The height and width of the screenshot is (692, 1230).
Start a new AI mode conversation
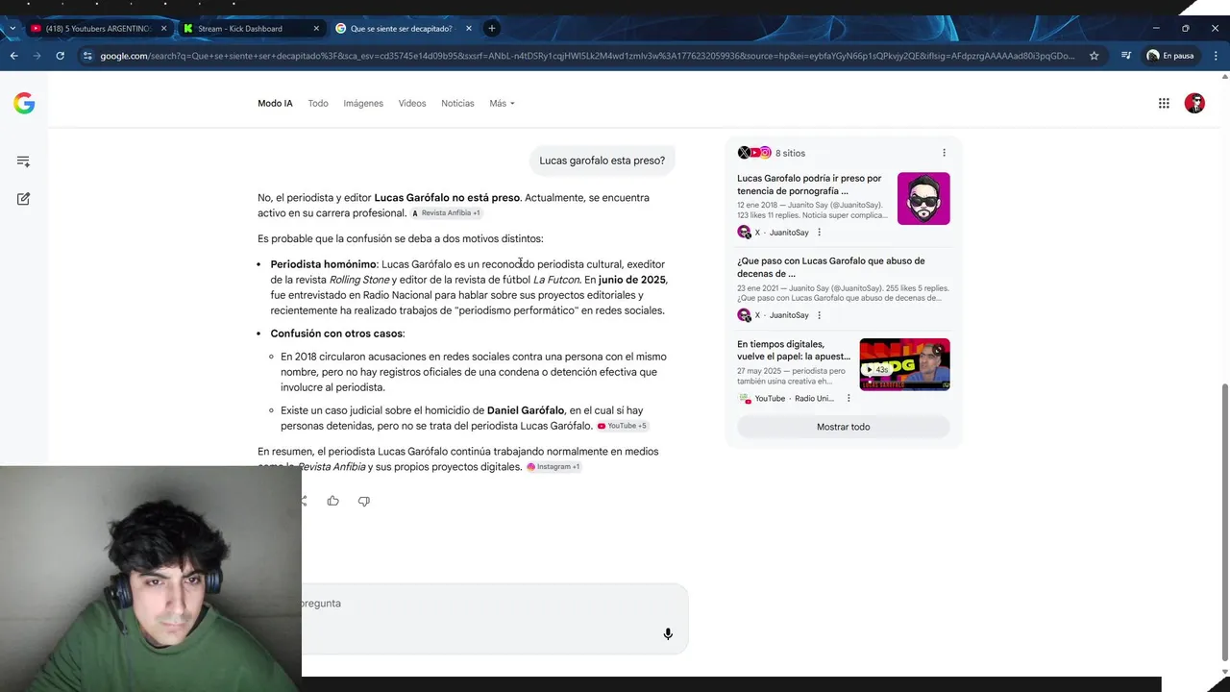point(23,199)
